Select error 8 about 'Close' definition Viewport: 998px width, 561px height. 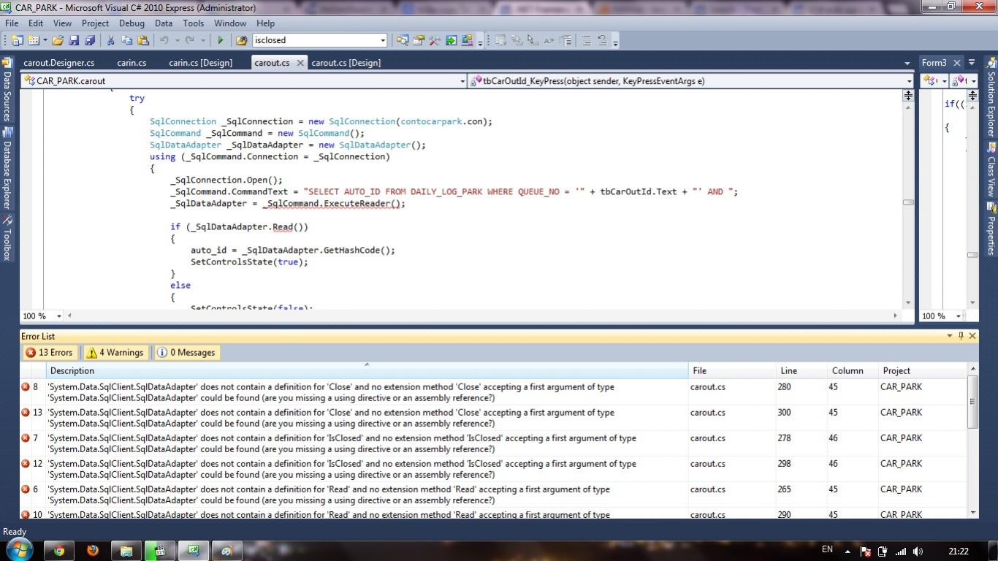[x=493, y=392]
